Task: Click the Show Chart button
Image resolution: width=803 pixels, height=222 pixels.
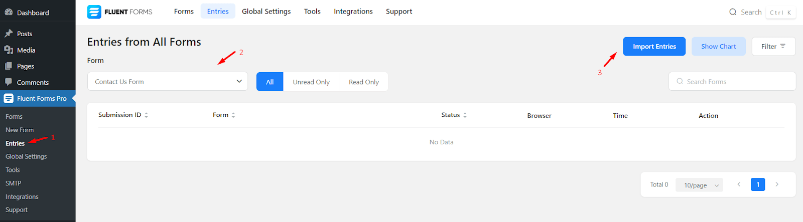Action: [x=718, y=47]
